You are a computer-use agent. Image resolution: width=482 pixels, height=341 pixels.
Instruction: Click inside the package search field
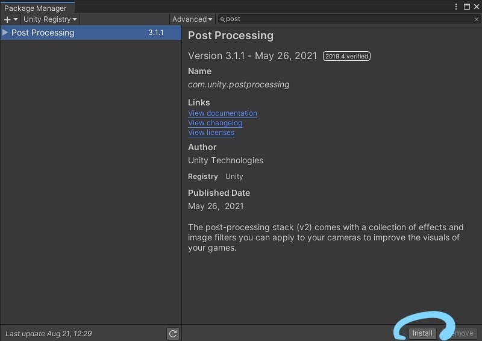point(349,19)
